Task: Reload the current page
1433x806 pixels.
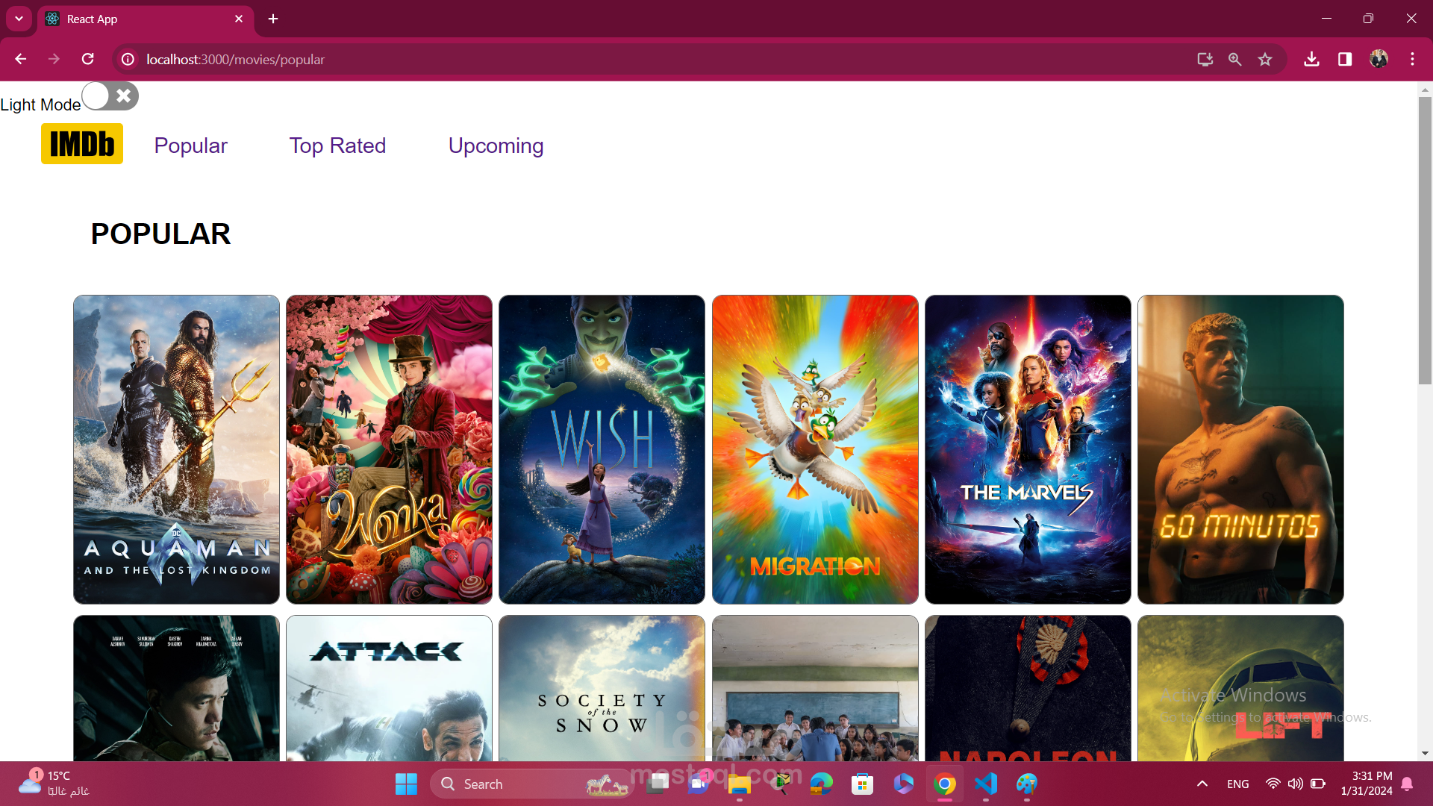Action: pos(88,59)
